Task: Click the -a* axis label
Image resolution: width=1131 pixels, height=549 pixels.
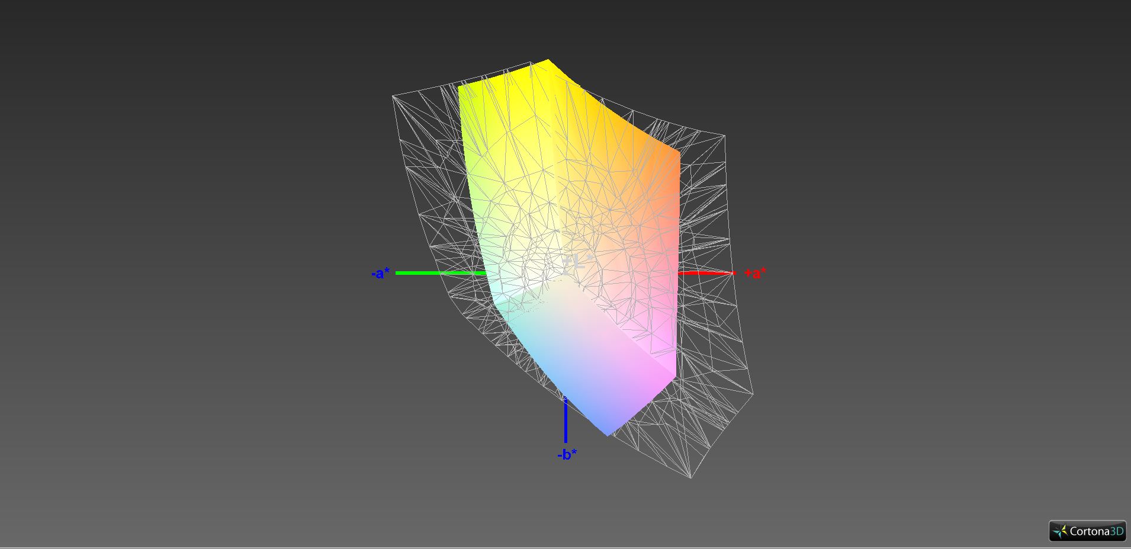Action: click(381, 273)
